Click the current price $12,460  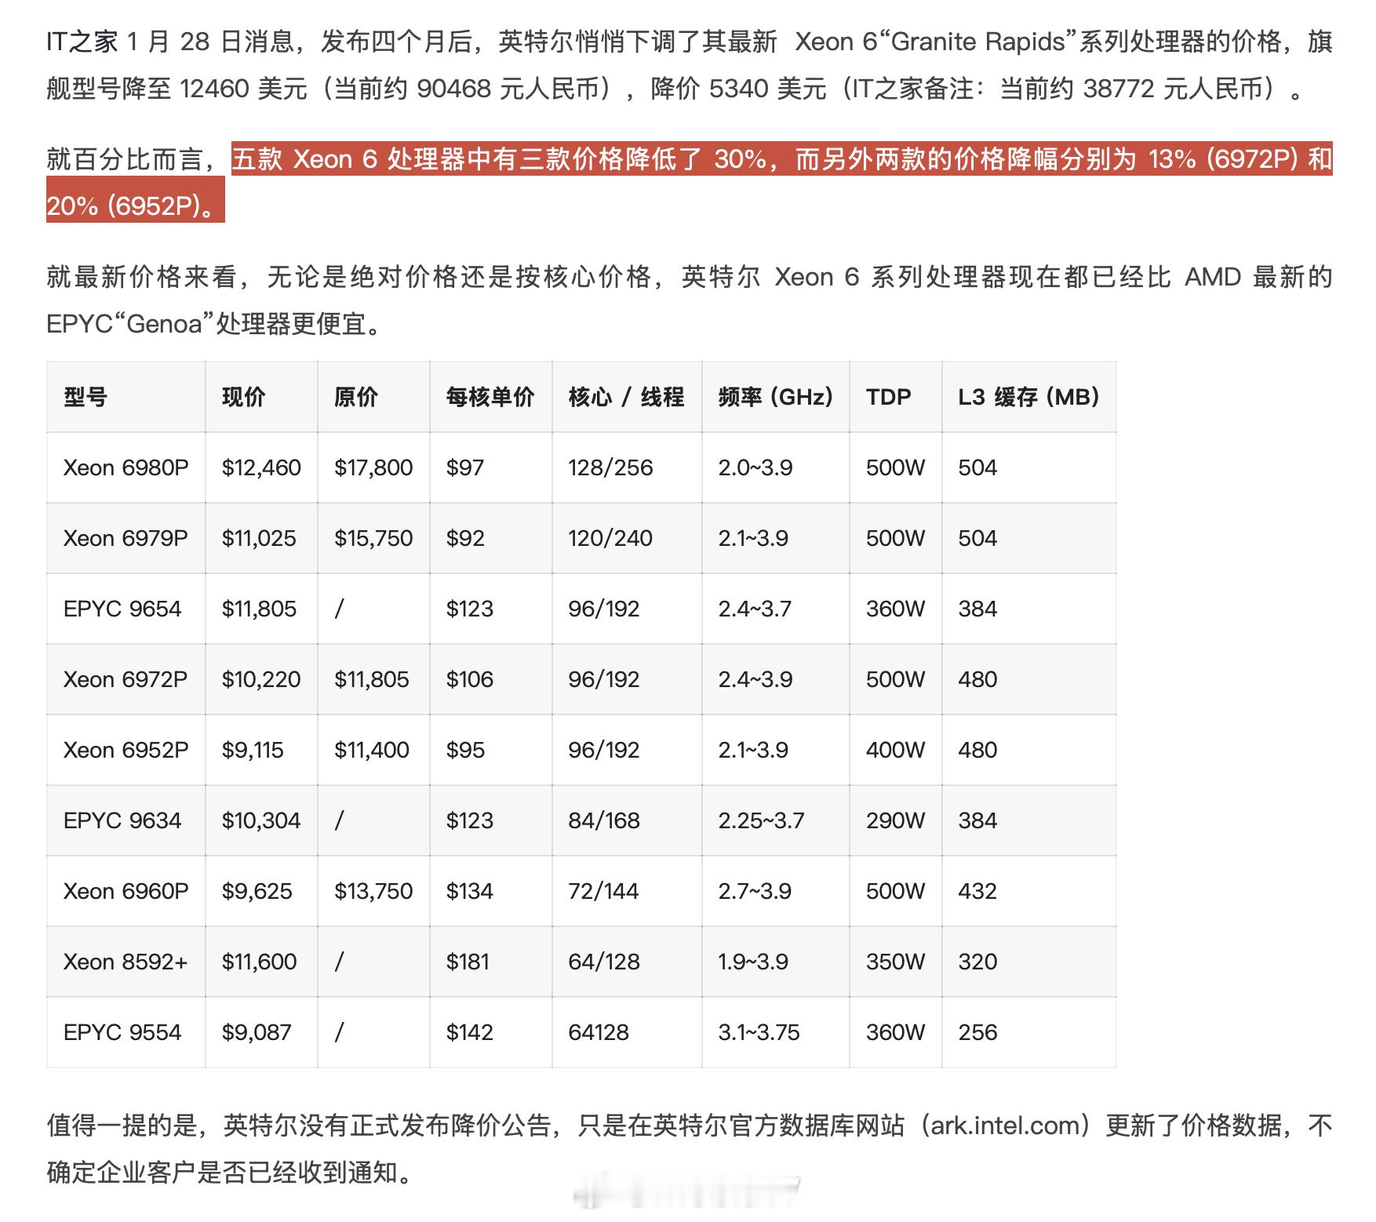coord(261,467)
